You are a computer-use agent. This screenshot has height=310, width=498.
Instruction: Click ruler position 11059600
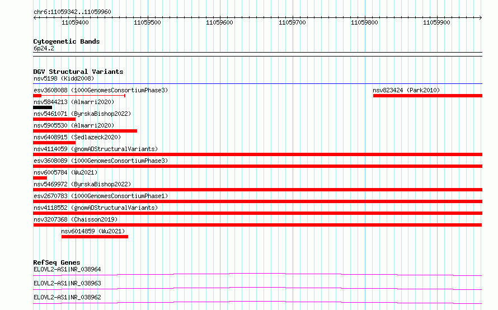(x=219, y=22)
